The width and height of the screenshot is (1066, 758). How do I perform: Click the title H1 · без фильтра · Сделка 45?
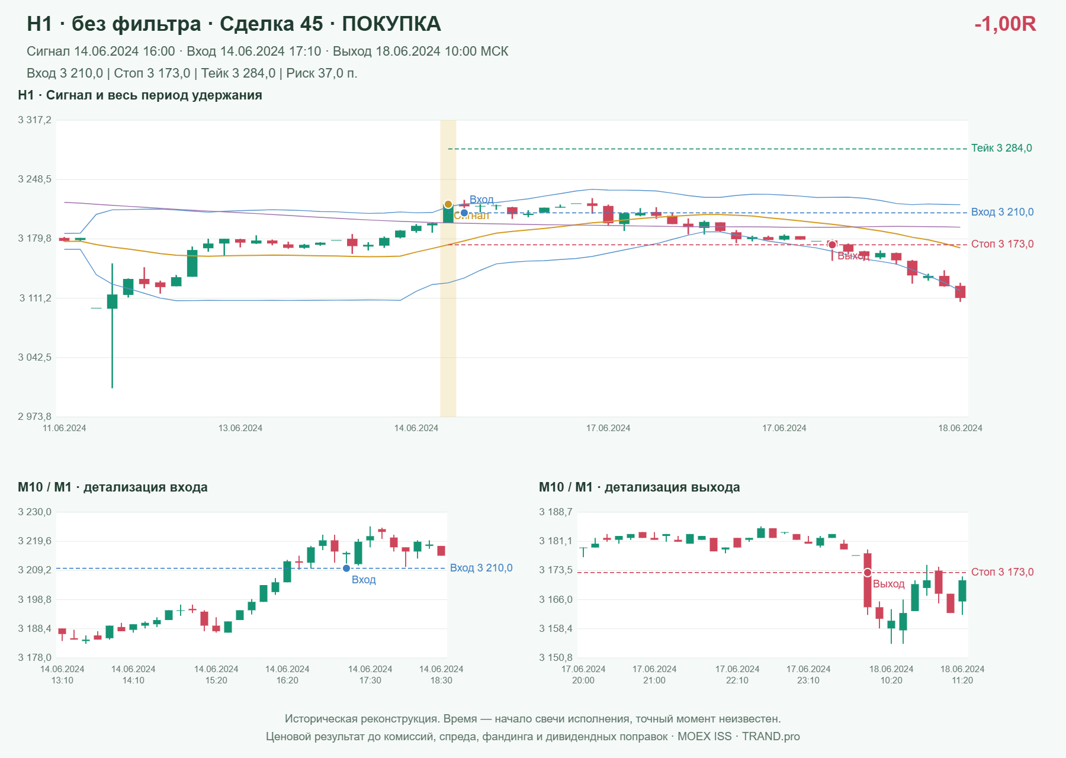point(234,24)
